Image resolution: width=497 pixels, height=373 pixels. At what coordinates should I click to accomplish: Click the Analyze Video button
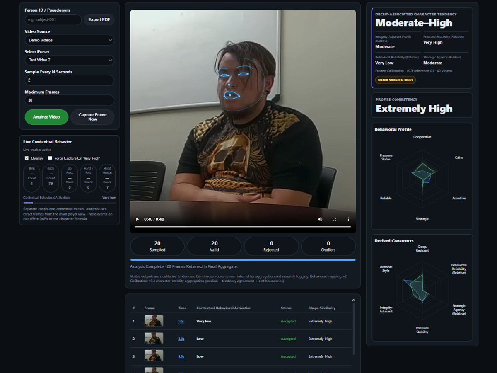tap(46, 117)
